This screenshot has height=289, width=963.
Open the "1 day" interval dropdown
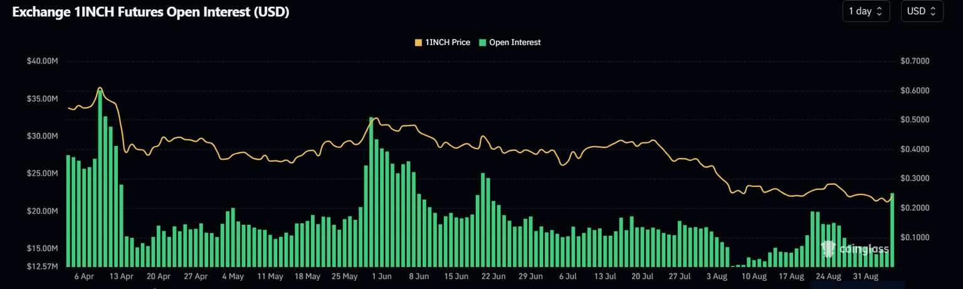pos(866,11)
